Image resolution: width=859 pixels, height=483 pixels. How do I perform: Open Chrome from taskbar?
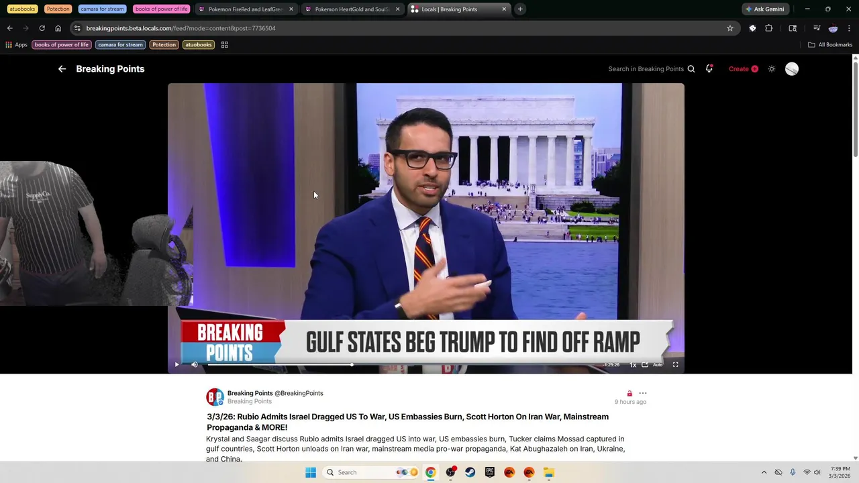point(430,472)
